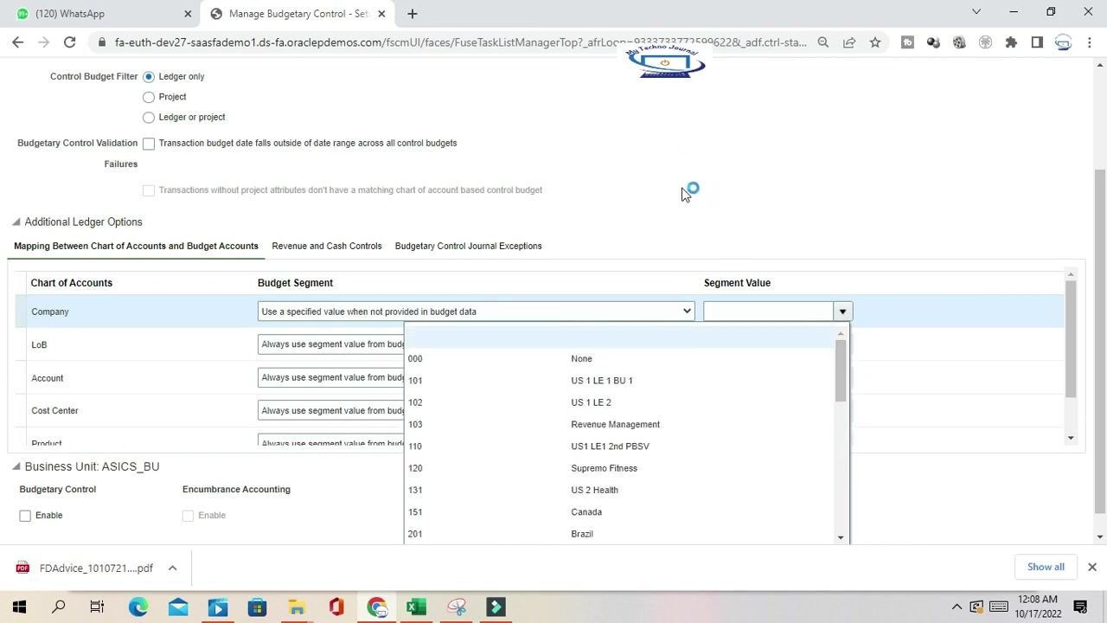
Task: Open Company budget segment dropdown
Action: (x=476, y=311)
